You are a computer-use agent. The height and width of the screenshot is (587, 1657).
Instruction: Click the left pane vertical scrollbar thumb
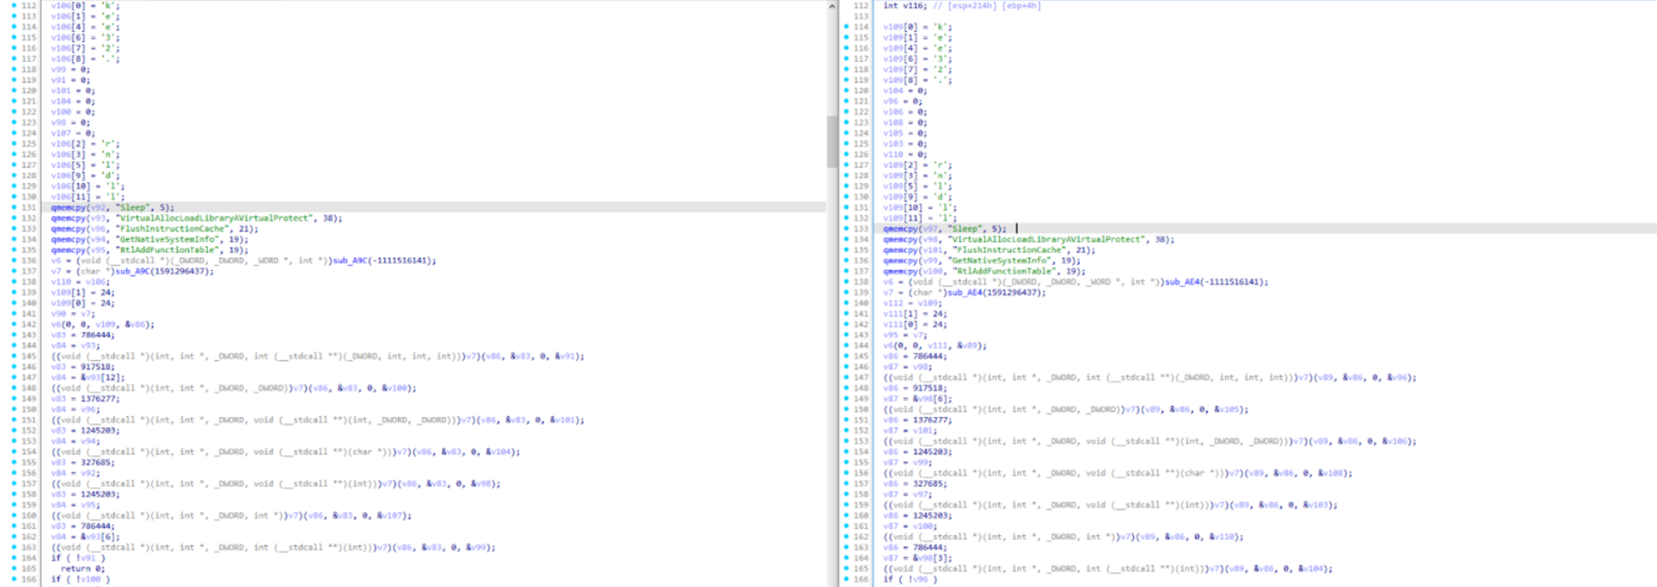click(832, 142)
